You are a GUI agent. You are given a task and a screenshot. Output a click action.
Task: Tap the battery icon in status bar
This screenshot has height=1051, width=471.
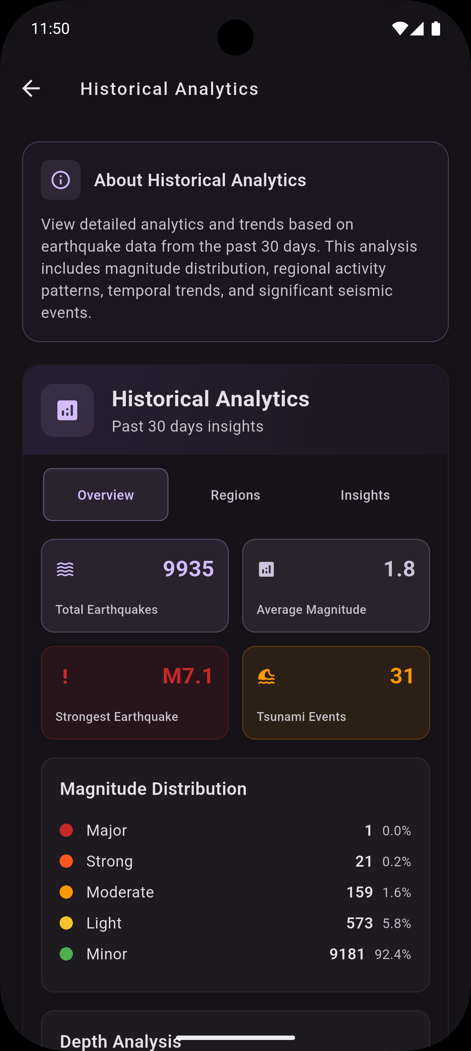pos(436,29)
